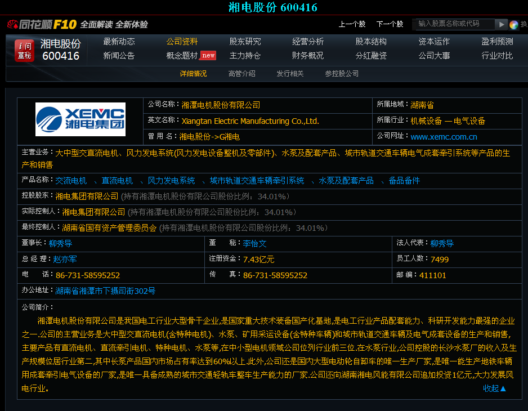Click registered capital value 7.43亿元
Image resolution: width=528 pixels, height=411 pixels.
coord(258,260)
